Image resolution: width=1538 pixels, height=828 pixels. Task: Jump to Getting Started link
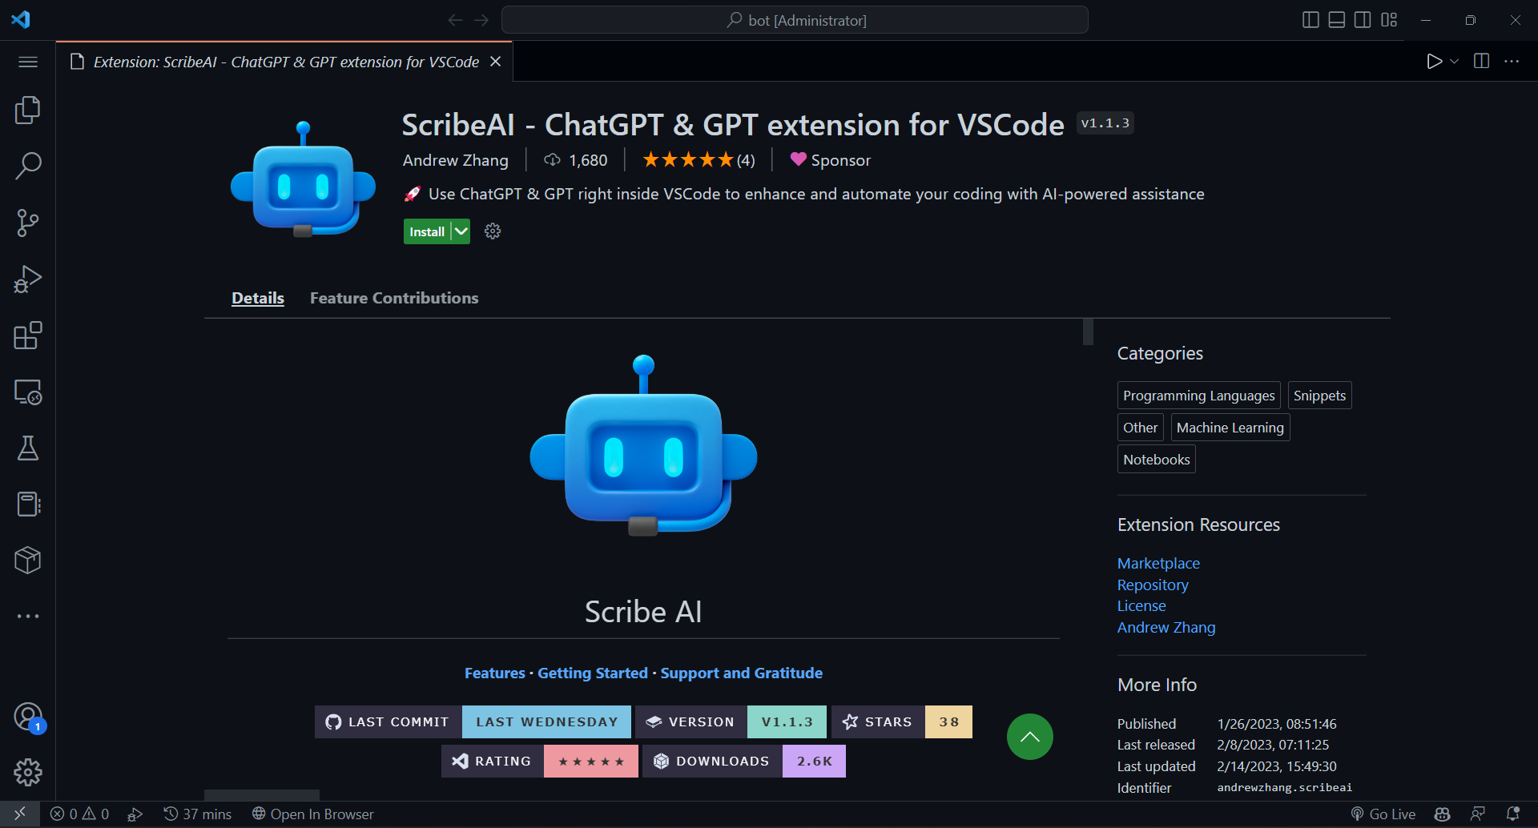(593, 673)
